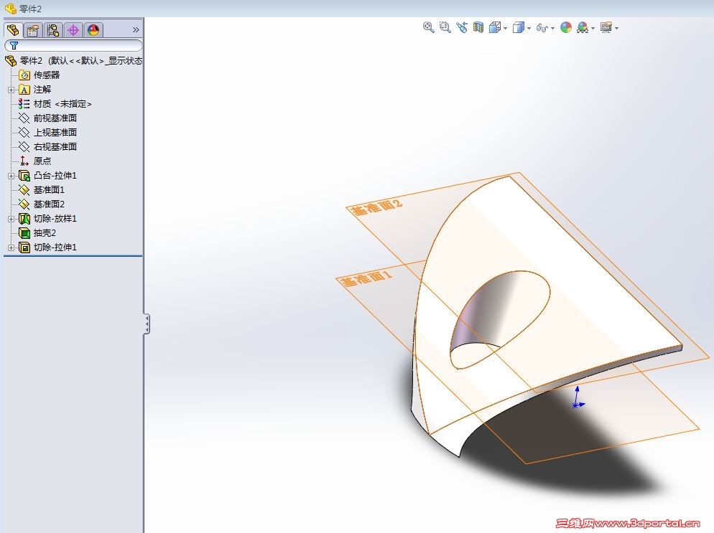The image size is (714, 533).
Task: Click the blue origin marker in viewport
Action: [x=577, y=398]
